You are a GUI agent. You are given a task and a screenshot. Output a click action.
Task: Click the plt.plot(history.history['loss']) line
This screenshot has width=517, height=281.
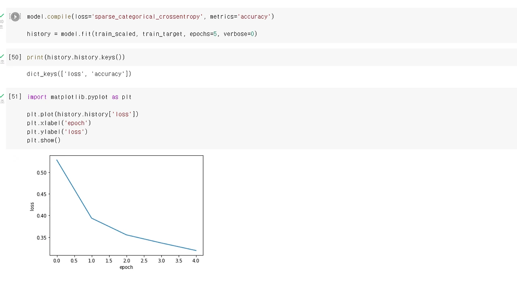pos(83,114)
